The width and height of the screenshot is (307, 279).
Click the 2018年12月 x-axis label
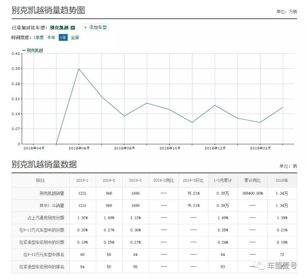[215, 148]
